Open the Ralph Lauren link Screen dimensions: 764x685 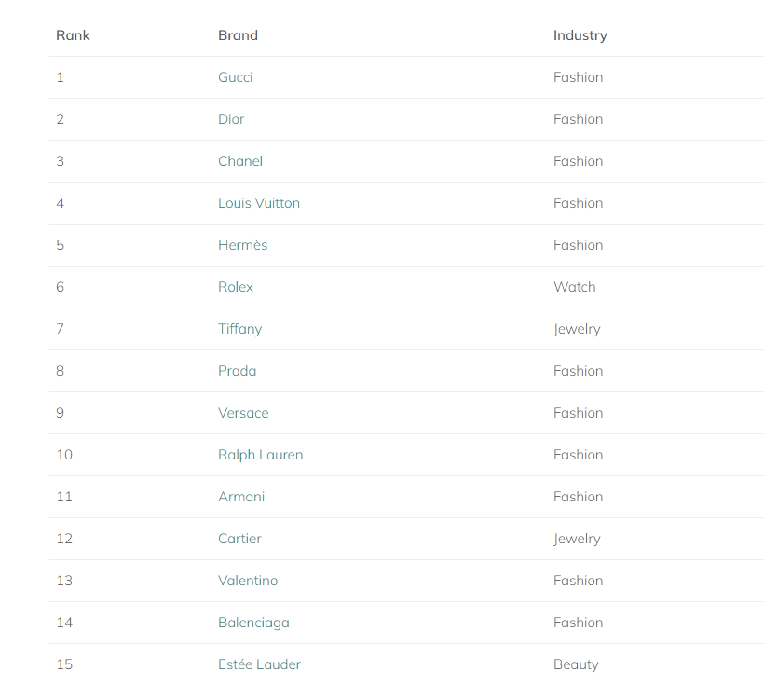[x=260, y=455]
